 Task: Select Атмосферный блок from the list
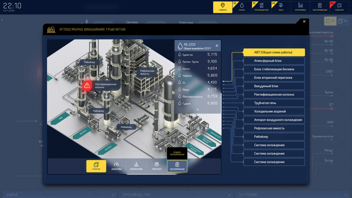point(274,61)
